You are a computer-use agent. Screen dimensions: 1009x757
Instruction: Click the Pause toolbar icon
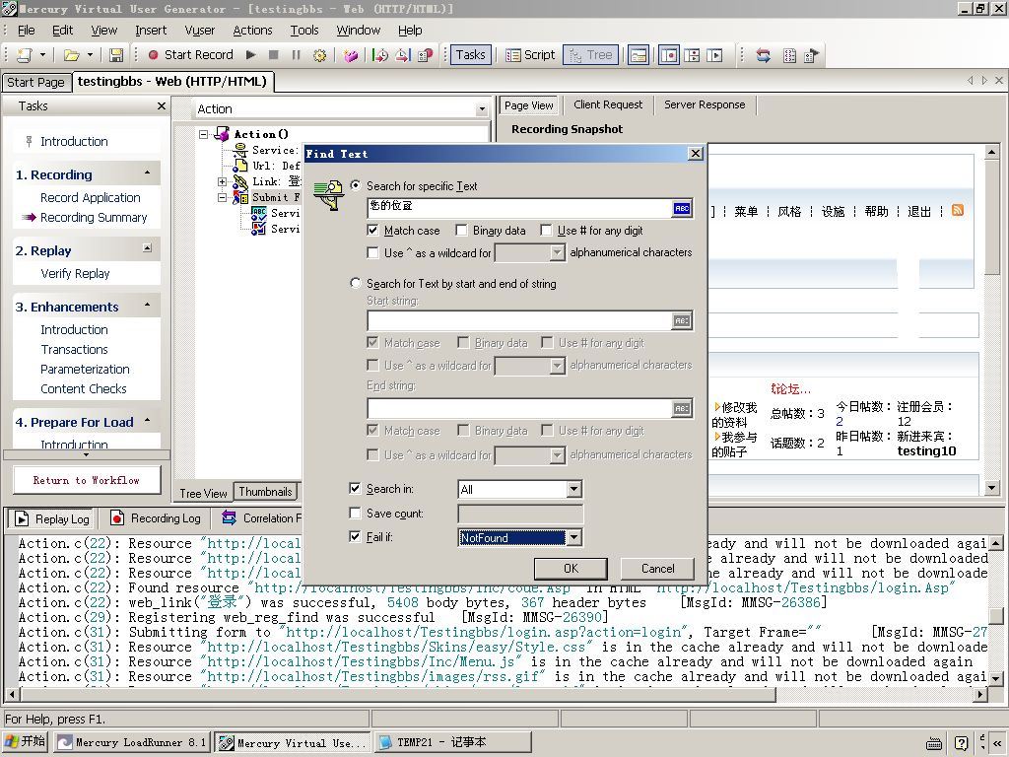(296, 55)
